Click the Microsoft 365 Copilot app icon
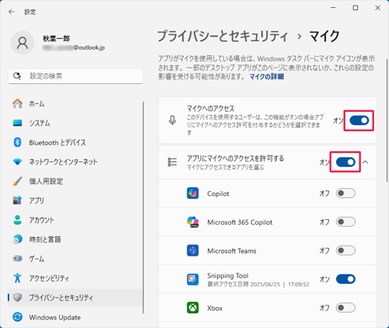 click(193, 222)
